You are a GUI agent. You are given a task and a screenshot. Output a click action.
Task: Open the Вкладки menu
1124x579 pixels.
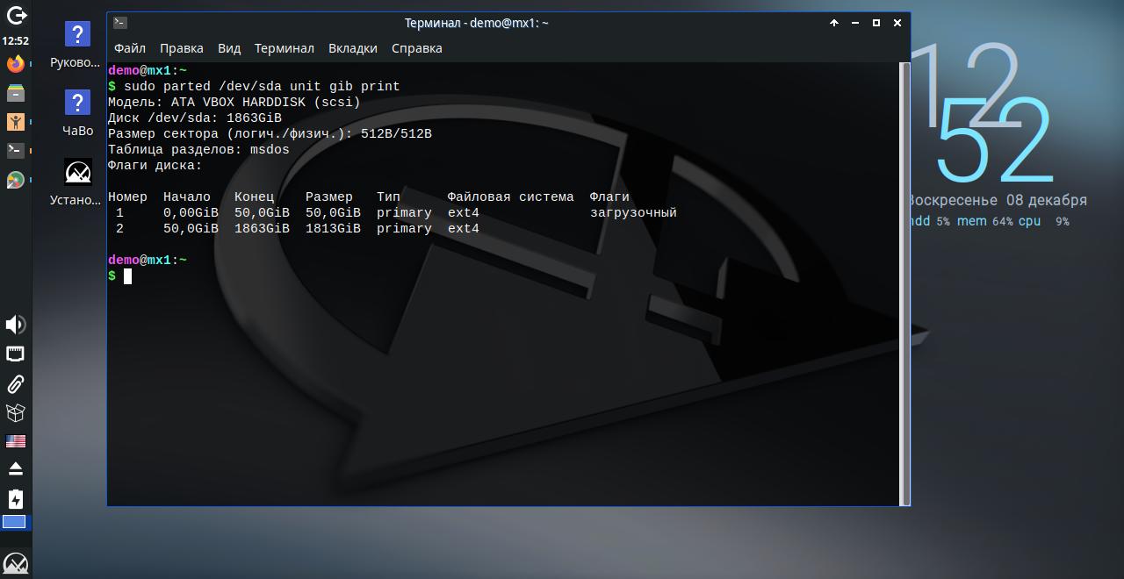click(x=353, y=48)
